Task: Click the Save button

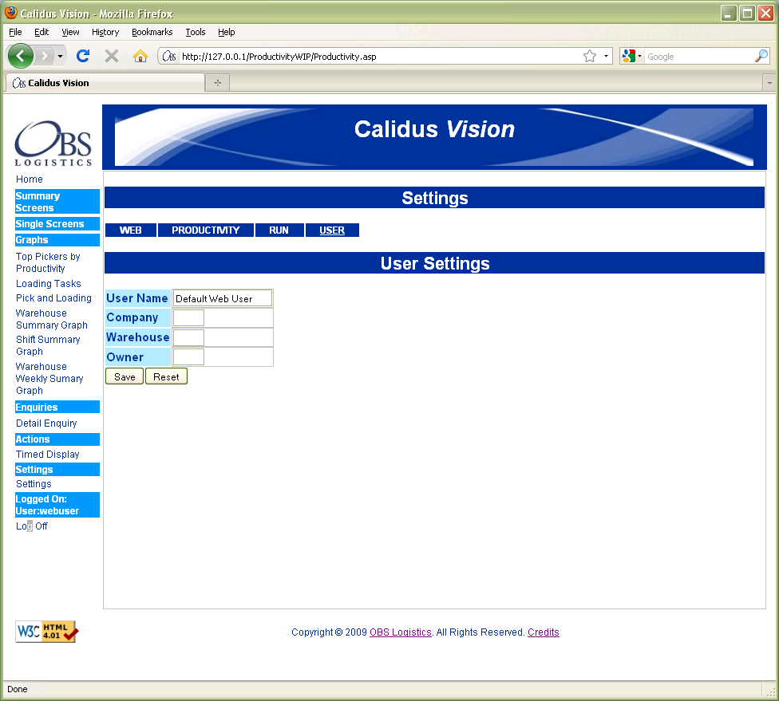Action: (x=125, y=376)
